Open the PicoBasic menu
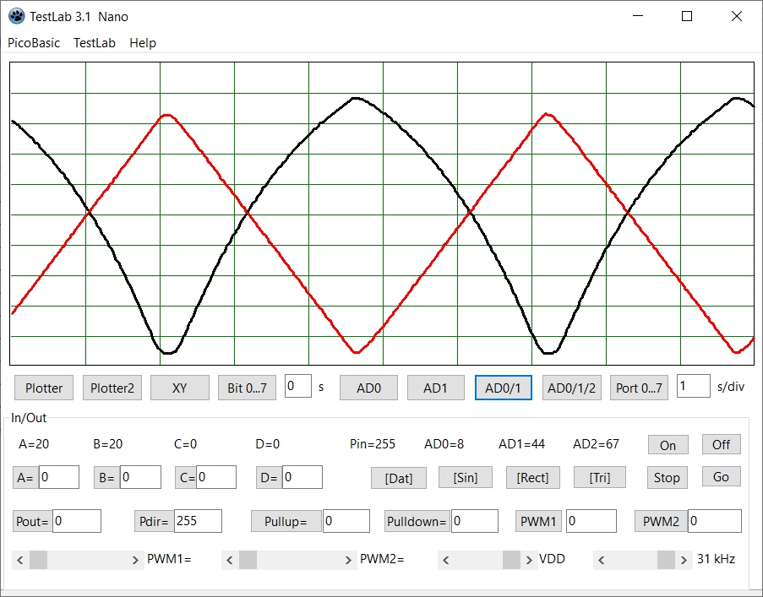Viewport: 763px width, 597px height. click(x=34, y=43)
